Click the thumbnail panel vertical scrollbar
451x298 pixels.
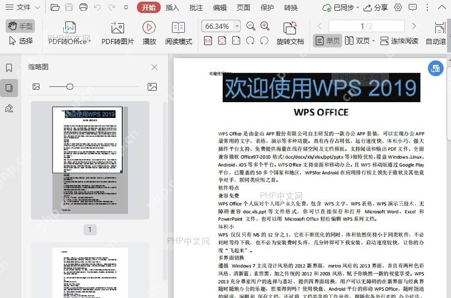tap(165, 191)
